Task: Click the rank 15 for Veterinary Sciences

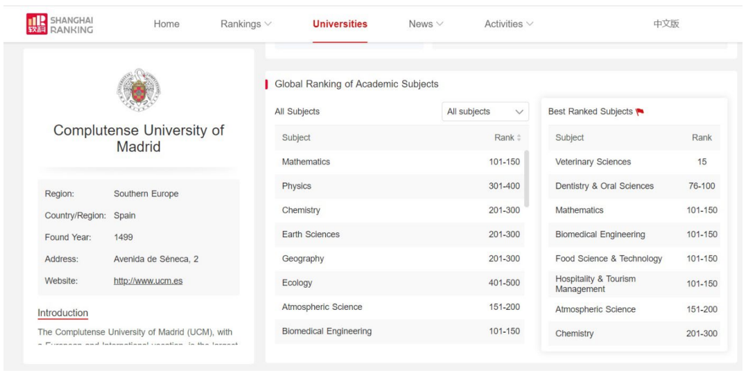Action: pyautogui.click(x=702, y=162)
